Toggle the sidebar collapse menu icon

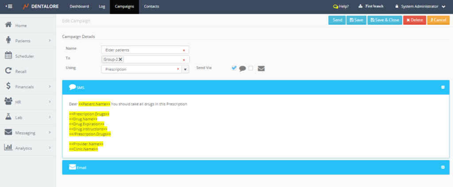9,7
